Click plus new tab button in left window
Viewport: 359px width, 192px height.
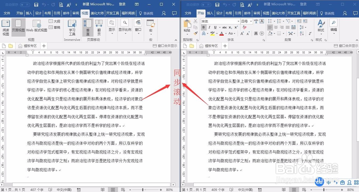pos(44,46)
